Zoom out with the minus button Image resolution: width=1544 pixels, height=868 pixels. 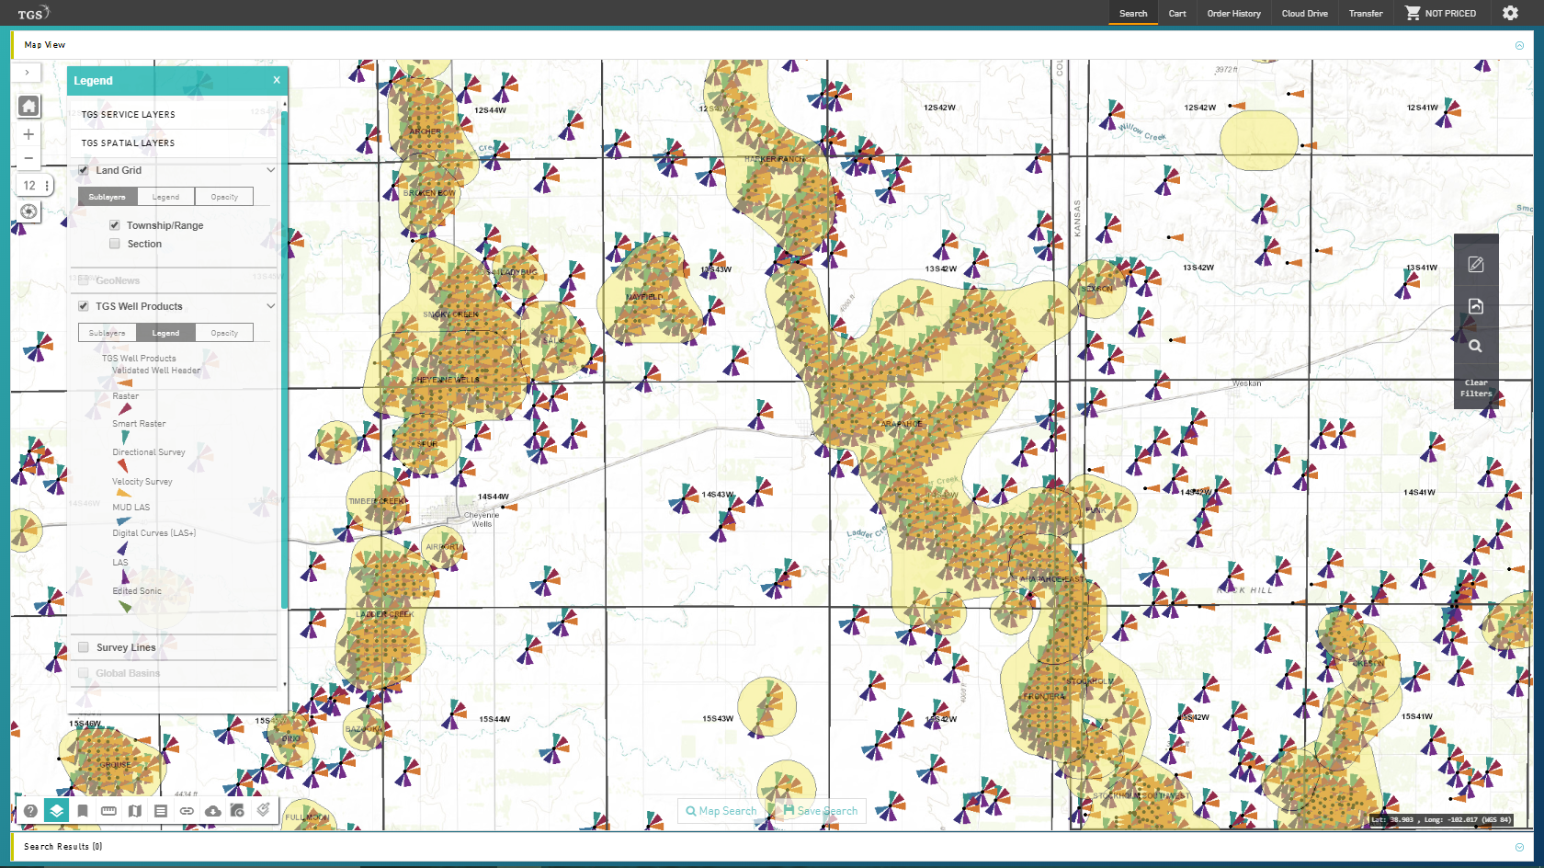click(28, 158)
